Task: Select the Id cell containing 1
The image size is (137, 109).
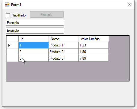Action: [x=33, y=45]
